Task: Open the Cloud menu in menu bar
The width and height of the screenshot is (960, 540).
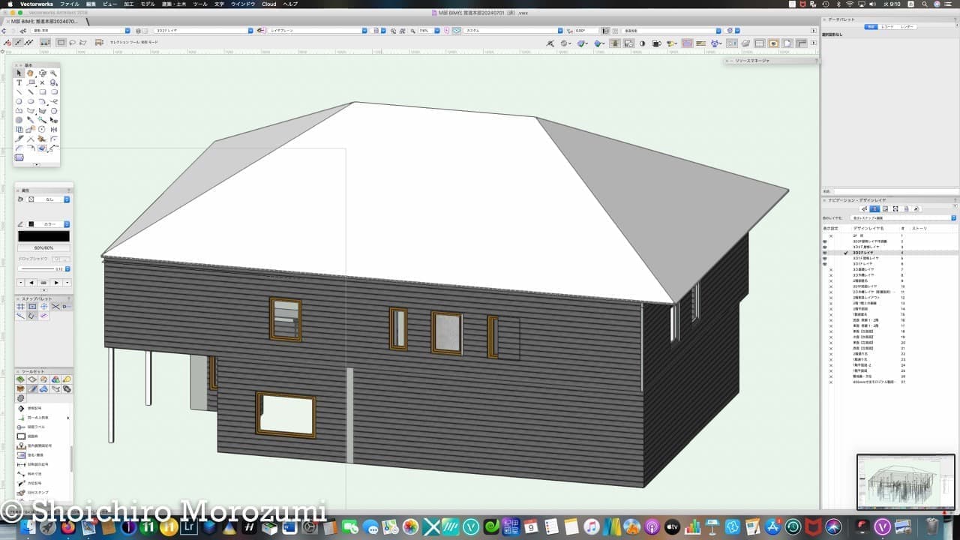Action: coord(268,4)
